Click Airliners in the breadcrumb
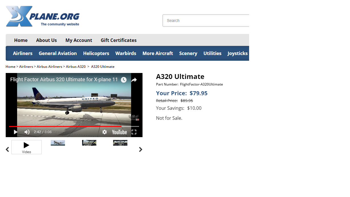 coord(26,67)
